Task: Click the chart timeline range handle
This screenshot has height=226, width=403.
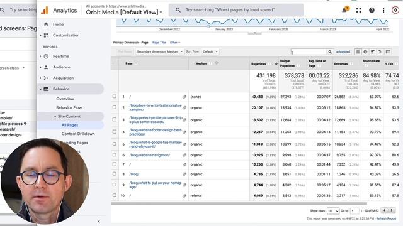Action: [208, 26]
